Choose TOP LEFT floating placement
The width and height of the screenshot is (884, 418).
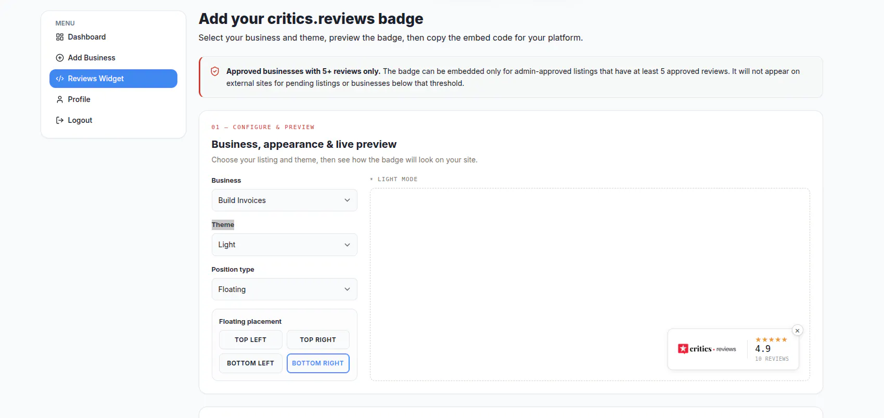251,340
